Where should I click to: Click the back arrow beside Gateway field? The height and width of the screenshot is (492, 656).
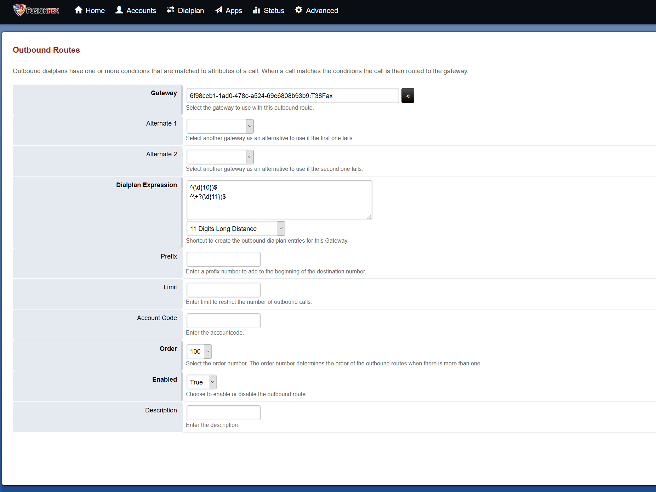[407, 95]
